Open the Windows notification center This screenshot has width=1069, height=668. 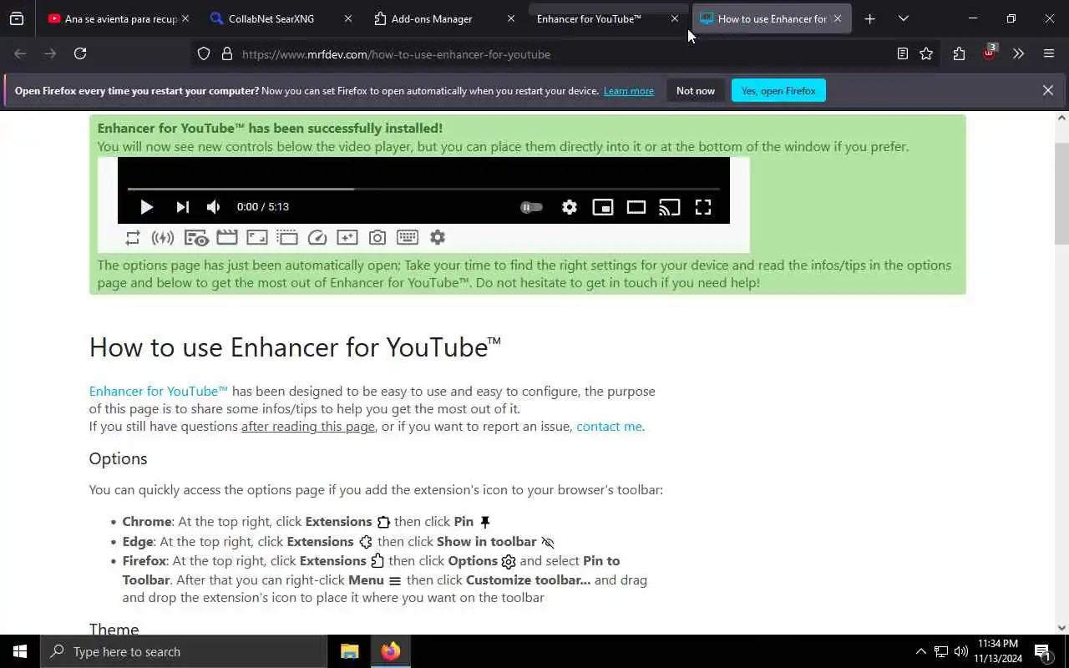click(x=1042, y=651)
